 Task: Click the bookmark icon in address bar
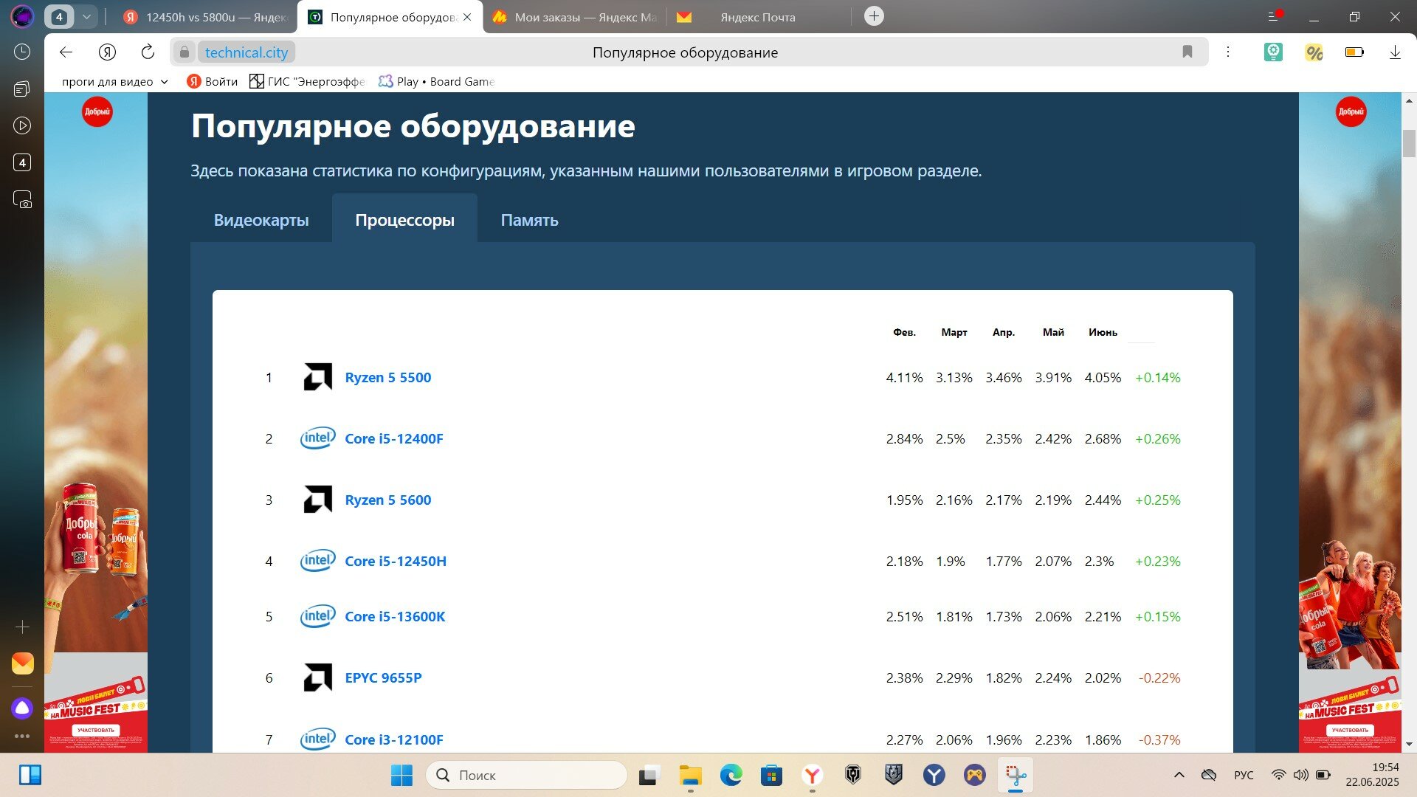pos(1187,52)
